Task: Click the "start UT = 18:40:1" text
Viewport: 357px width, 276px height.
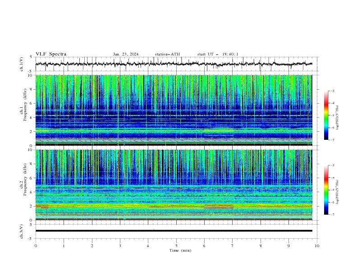Action: point(218,54)
